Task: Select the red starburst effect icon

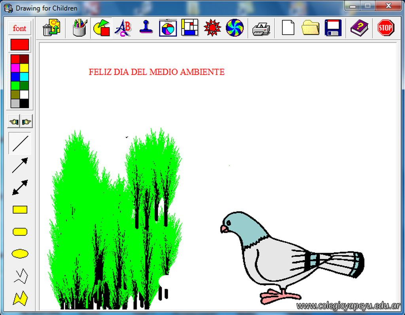Action: pyautogui.click(x=212, y=28)
